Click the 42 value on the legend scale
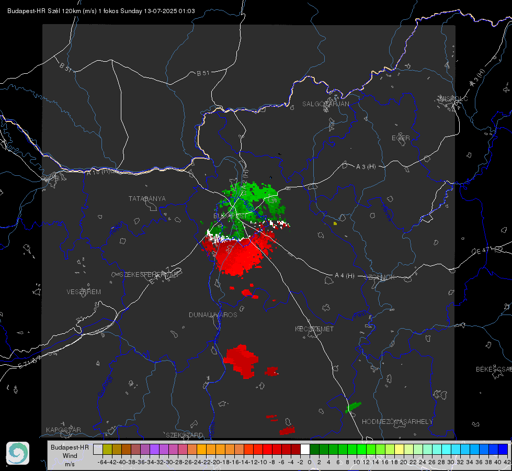 [507, 462]
